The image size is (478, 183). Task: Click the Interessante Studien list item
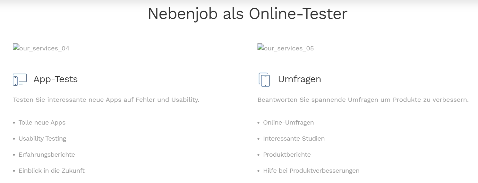(x=294, y=139)
